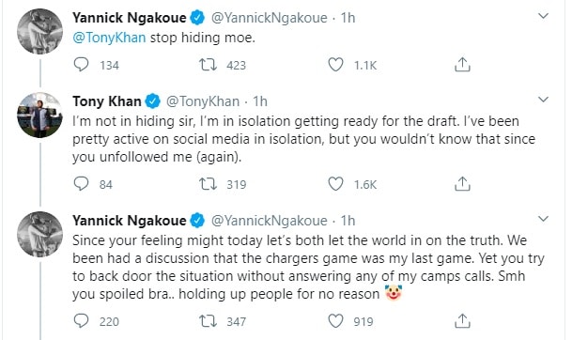
Task: Like the tweet with 919 likes
Action: pyautogui.click(x=335, y=321)
